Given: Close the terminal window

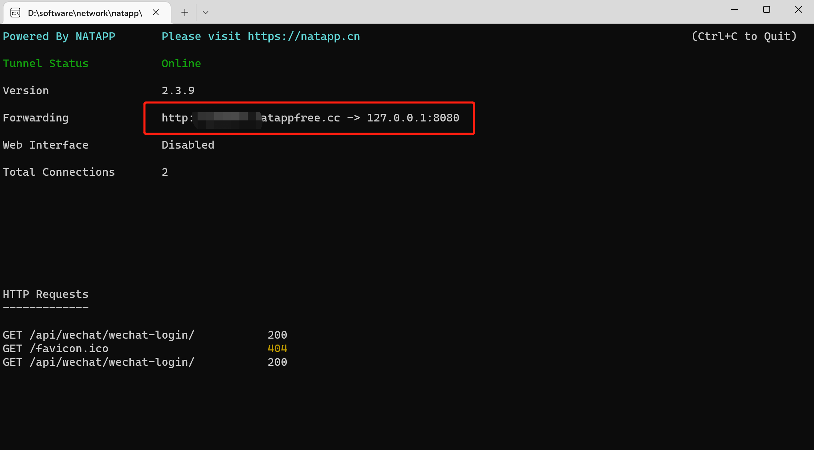Looking at the screenshot, I should 799,10.
